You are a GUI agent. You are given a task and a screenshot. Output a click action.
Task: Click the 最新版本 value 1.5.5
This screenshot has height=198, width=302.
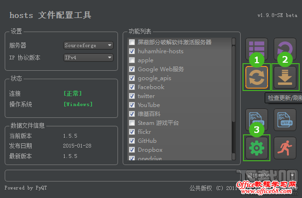click(x=70, y=156)
